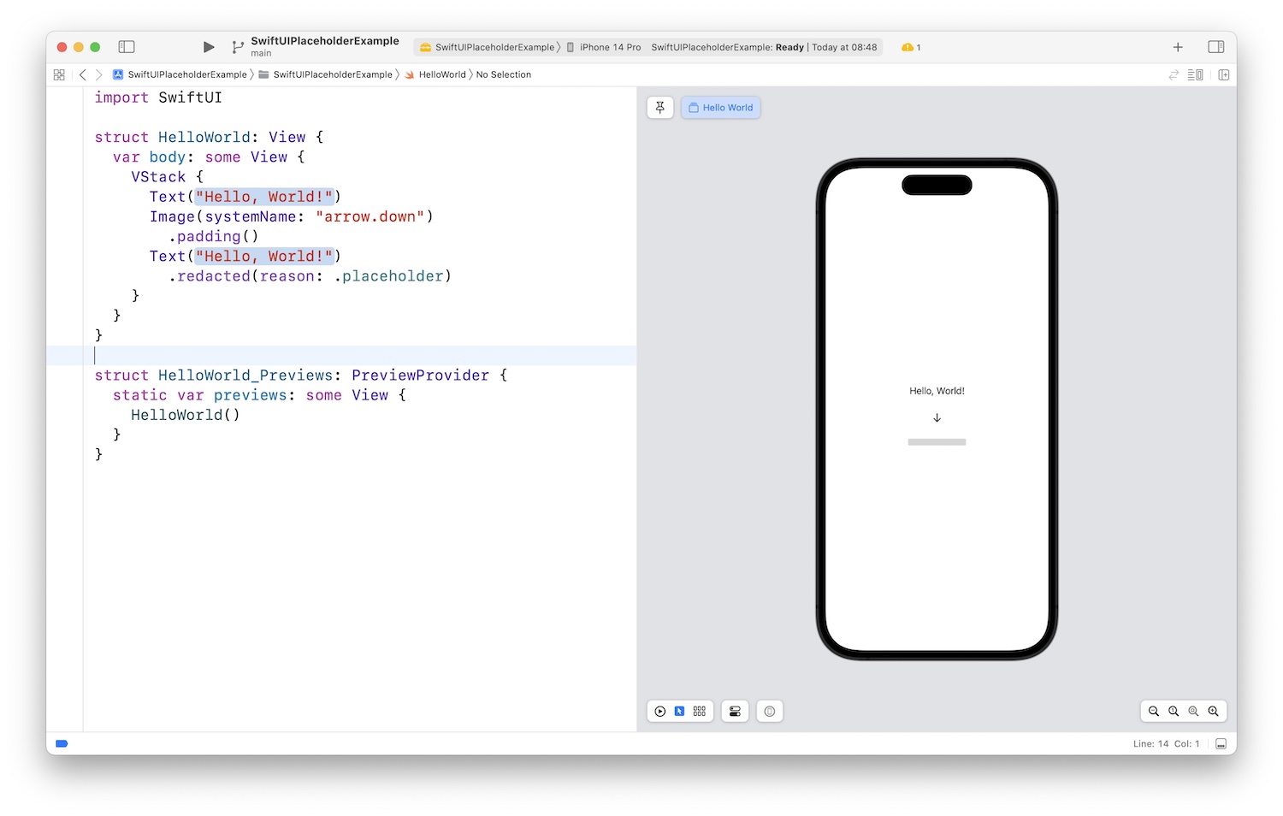Image resolution: width=1283 pixels, height=816 pixels.
Task: Select HelloWorld in the jump bar
Action: click(441, 75)
